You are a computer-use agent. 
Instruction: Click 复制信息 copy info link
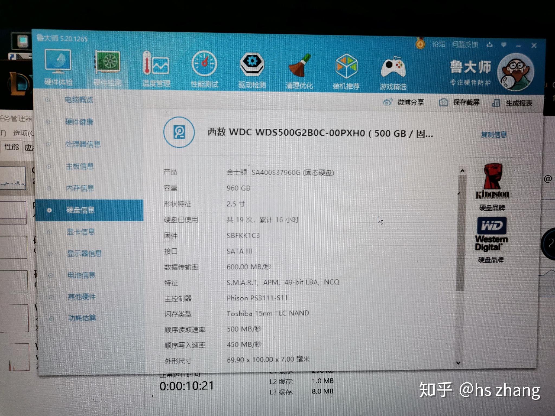point(494,135)
